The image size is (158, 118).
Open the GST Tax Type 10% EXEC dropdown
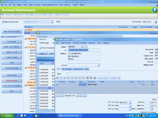(130, 103)
